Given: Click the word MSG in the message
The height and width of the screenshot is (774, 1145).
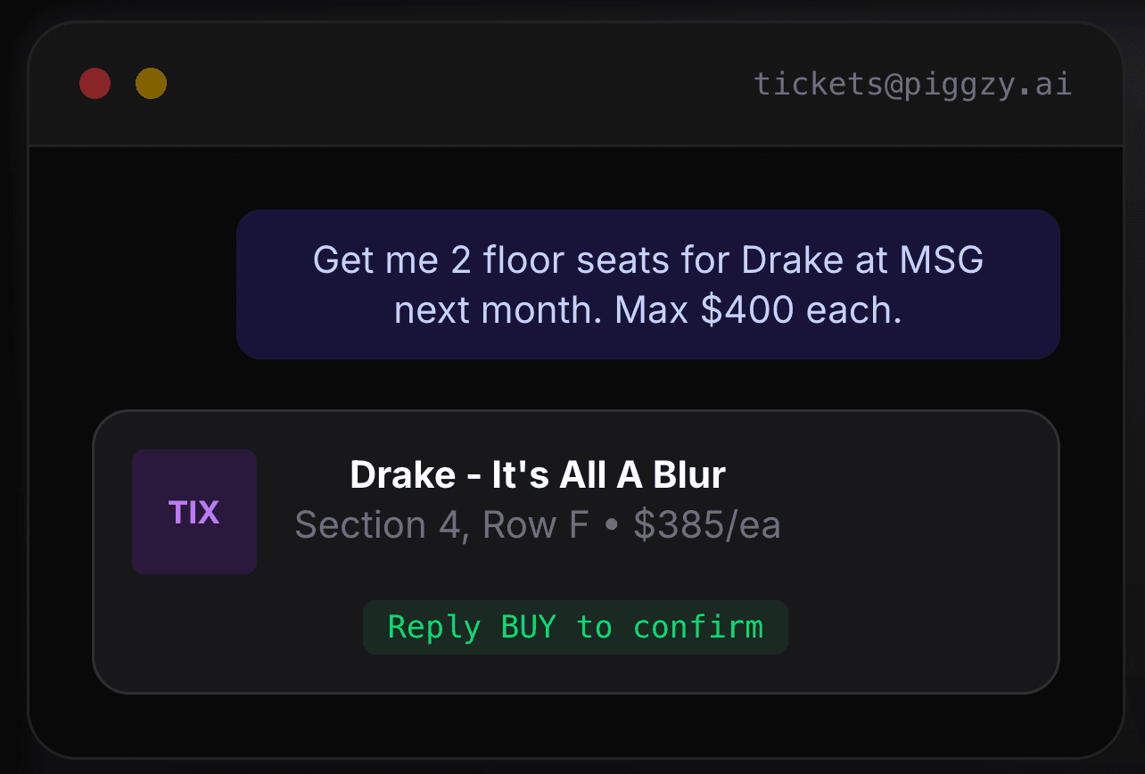Looking at the screenshot, I should (x=942, y=259).
